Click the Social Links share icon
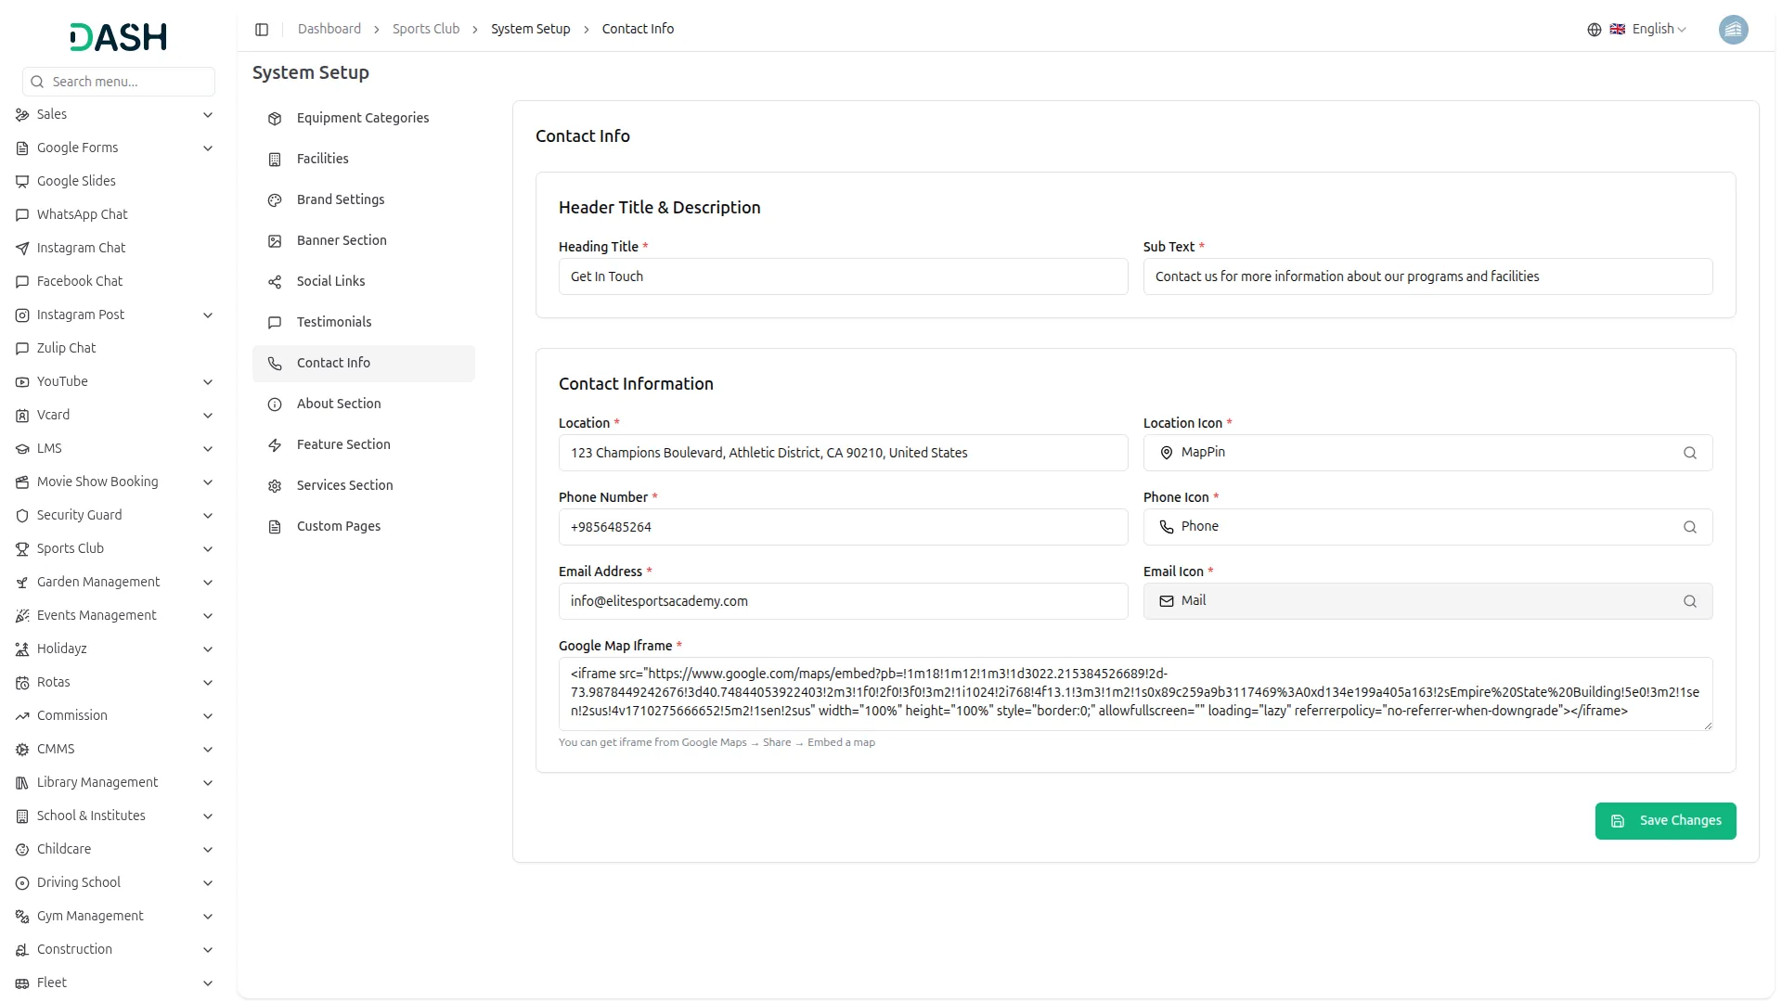Image resolution: width=1782 pixels, height=1002 pixels. click(x=275, y=282)
